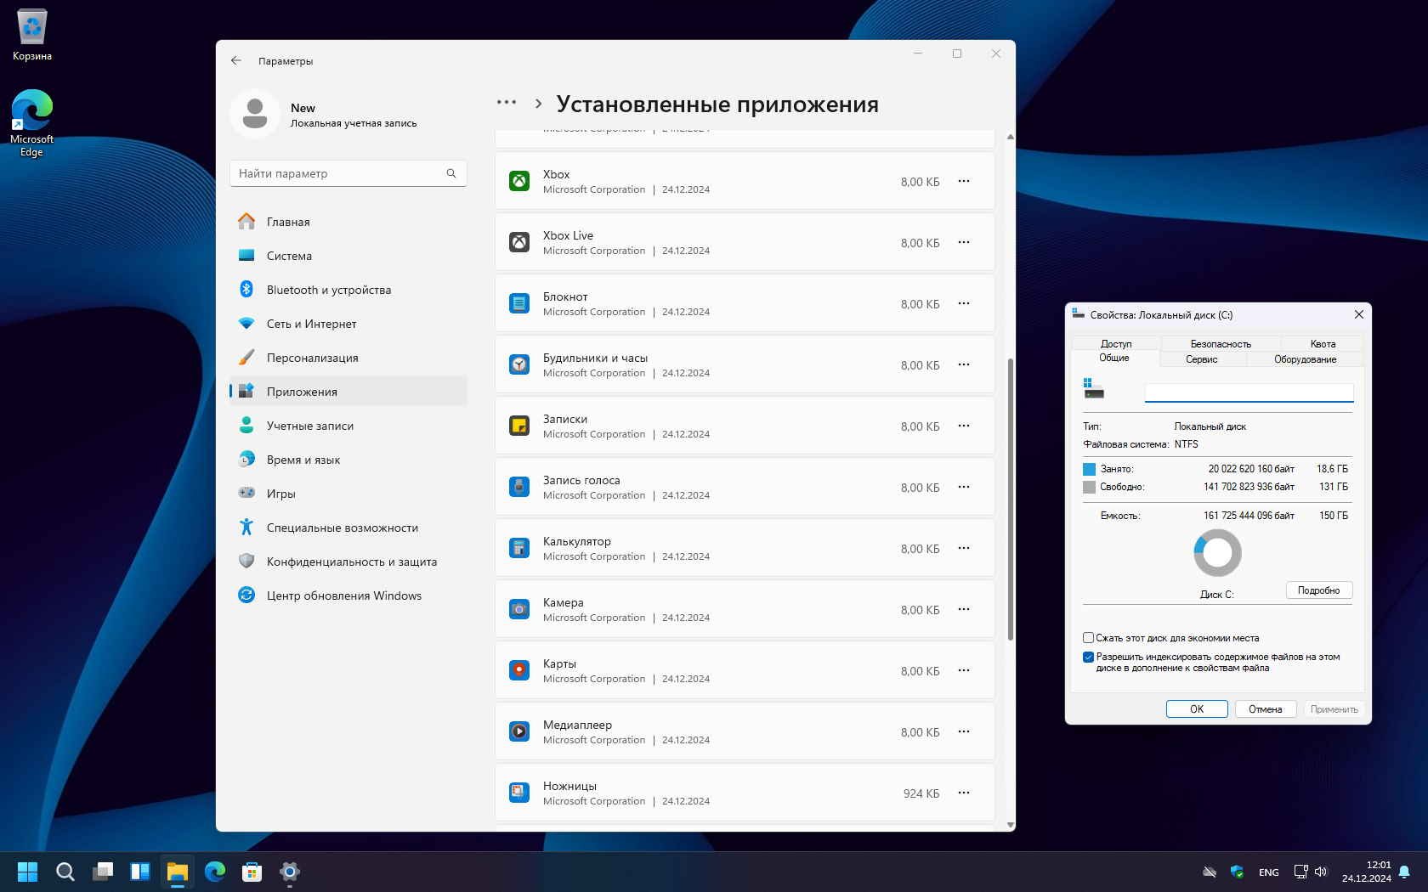Click the apps list vertical scrollbar
This screenshot has width=1428, height=892.
click(1010, 500)
